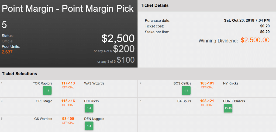Click the GS Warriors team name
276x132 pixels.
coord(43,119)
